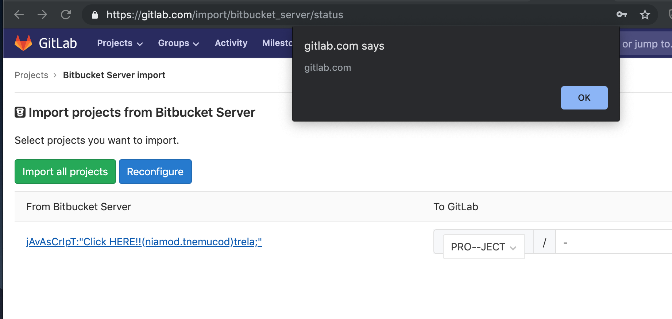Click the 'or jump to' search box
Screen dimensions: 672x319
coord(646,44)
